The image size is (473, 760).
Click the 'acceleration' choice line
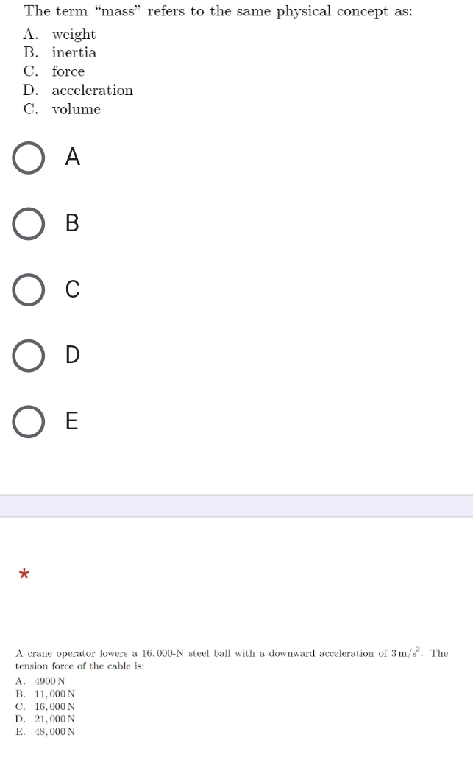point(78,90)
